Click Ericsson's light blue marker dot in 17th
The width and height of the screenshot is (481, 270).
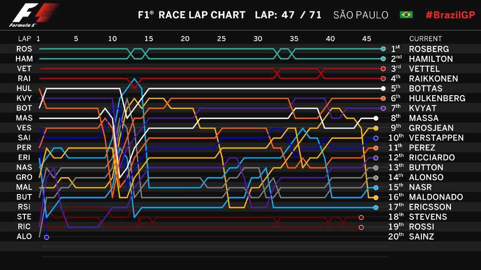pyautogui.click(x=376, y=208)
